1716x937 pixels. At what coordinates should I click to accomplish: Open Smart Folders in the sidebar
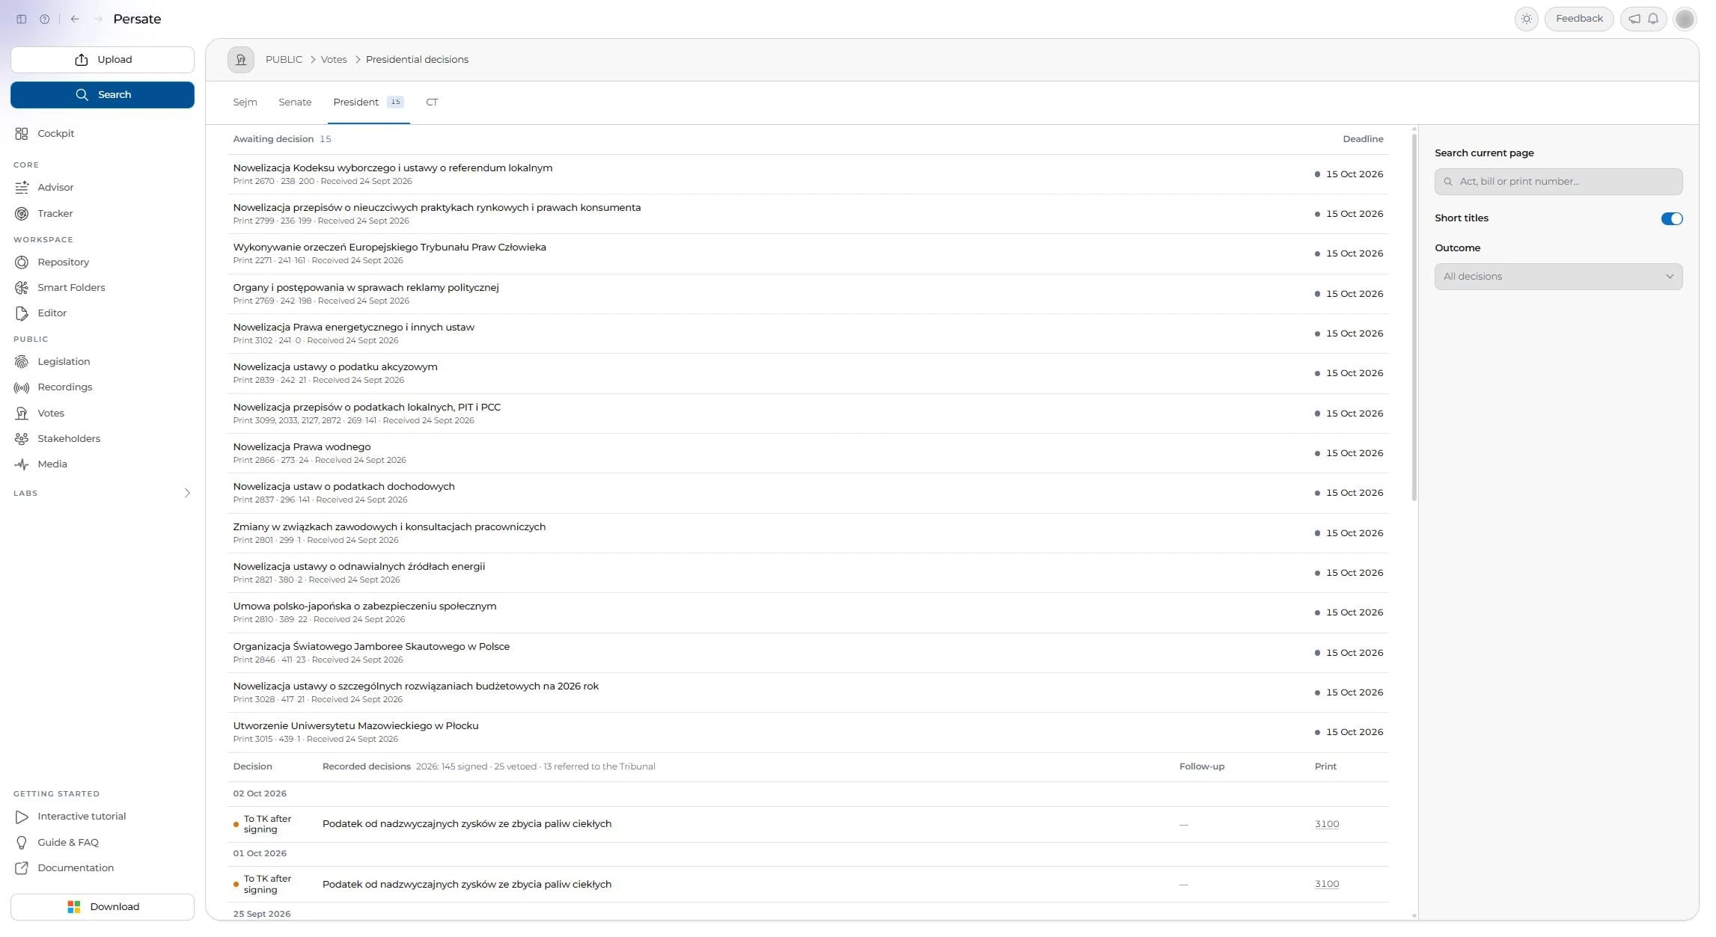pos(103,288)
